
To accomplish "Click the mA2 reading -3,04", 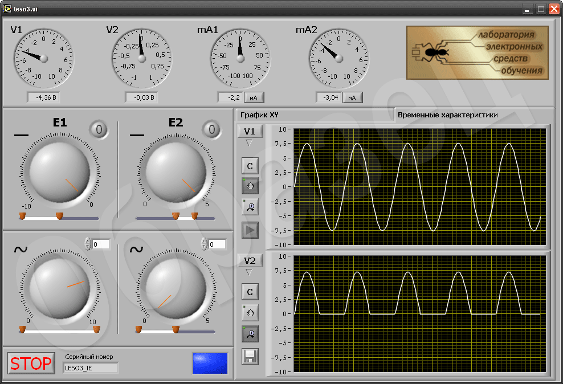I will click(329, 97).
